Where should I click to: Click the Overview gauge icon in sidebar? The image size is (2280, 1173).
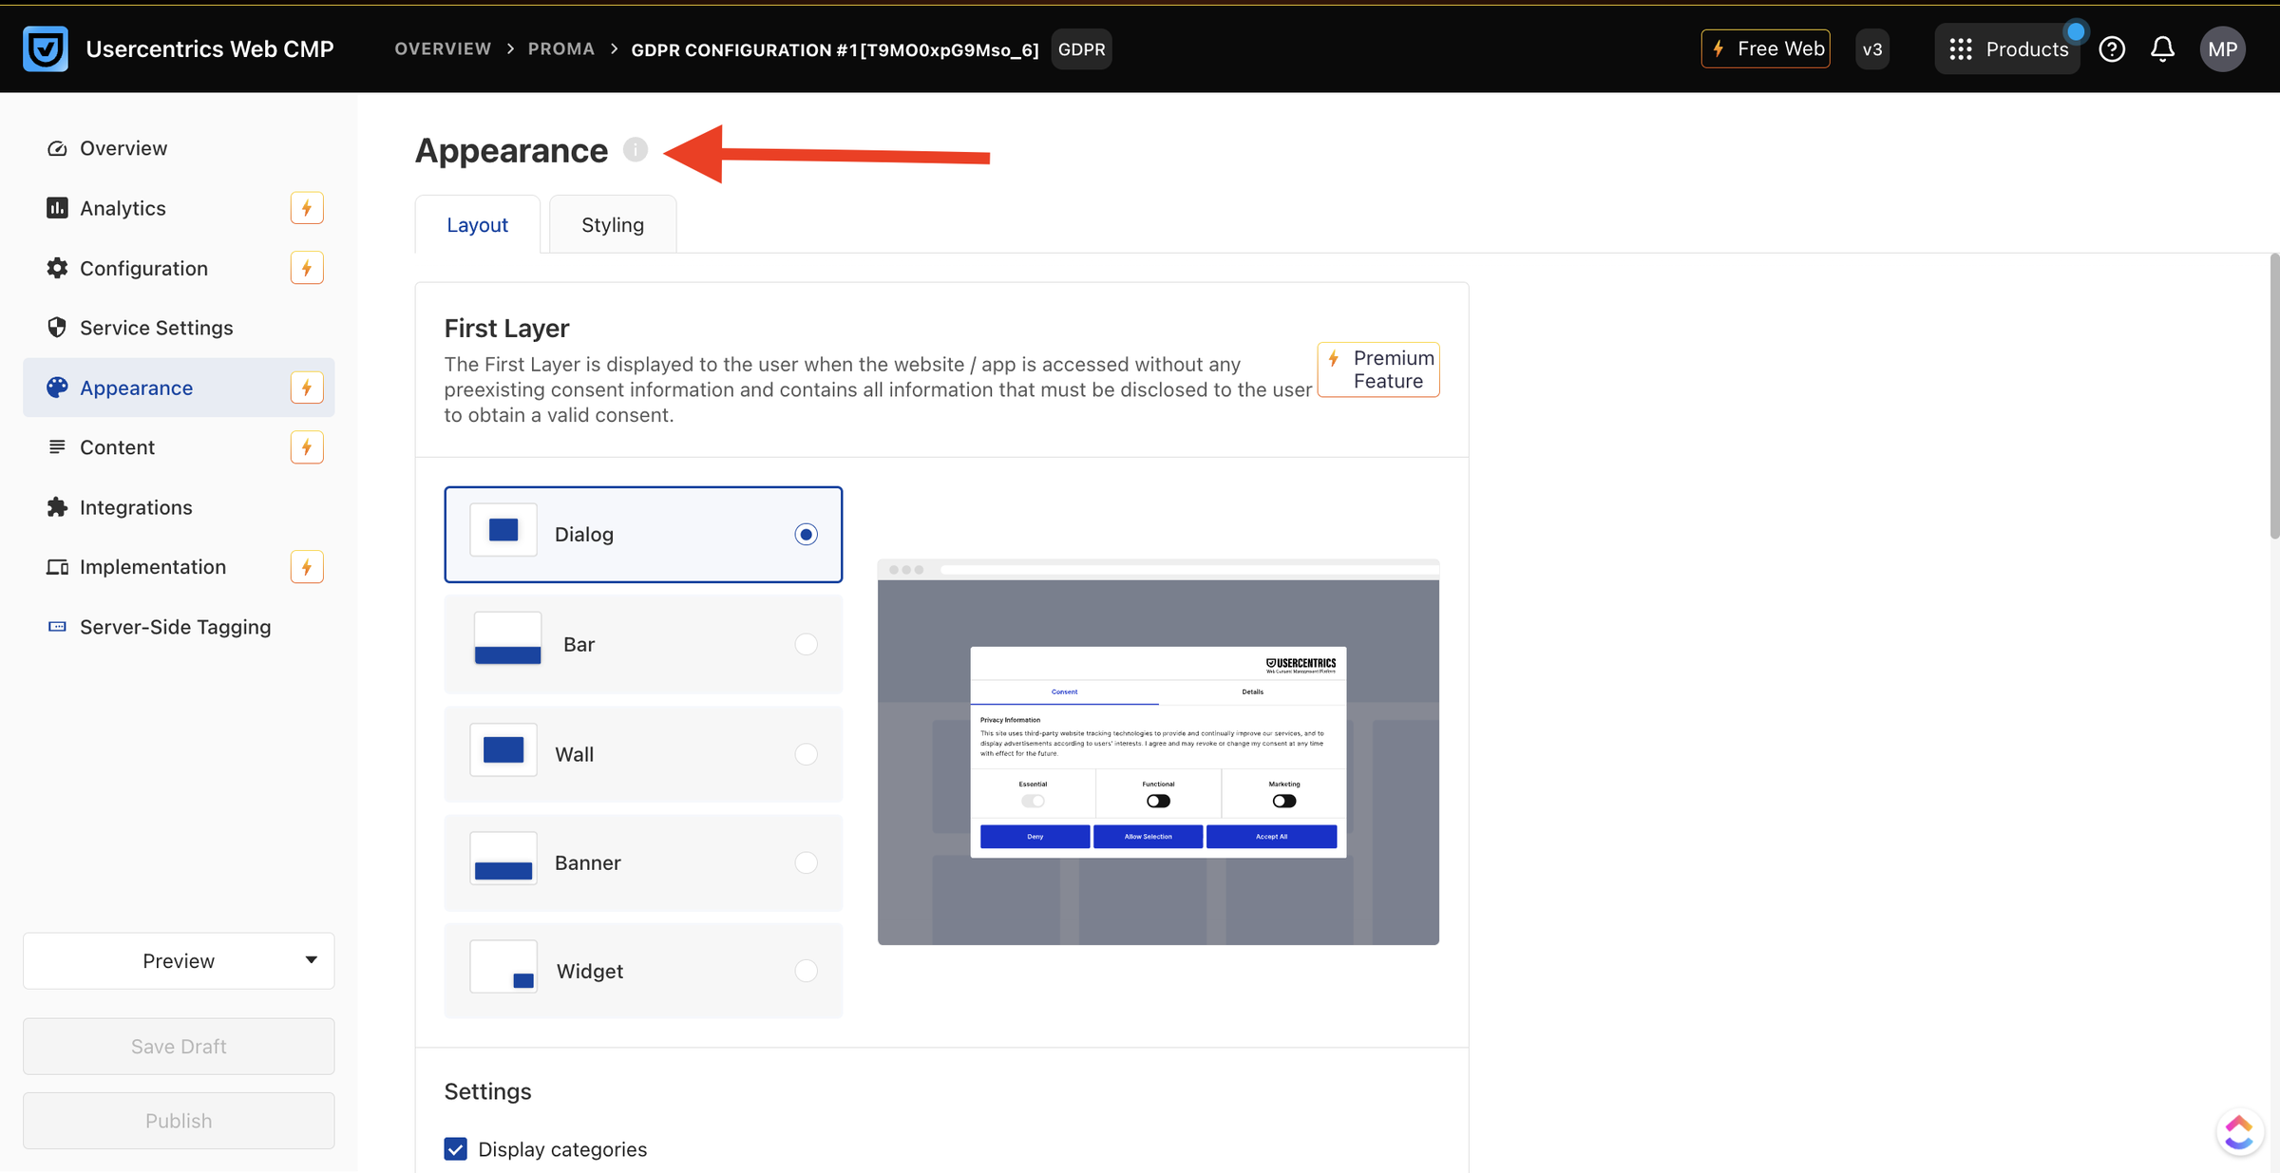(x=57, y=148)
